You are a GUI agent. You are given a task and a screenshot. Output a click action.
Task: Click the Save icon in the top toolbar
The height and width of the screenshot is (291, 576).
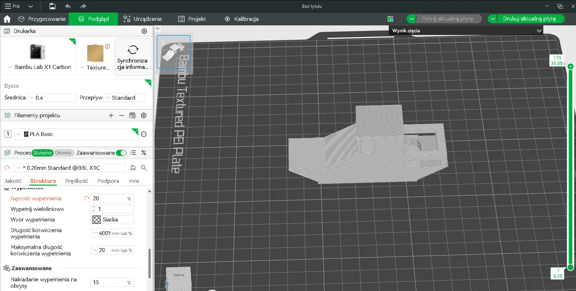(x=52, y=6)
